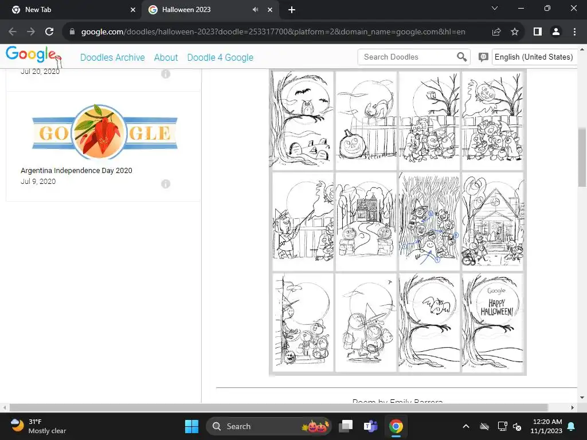Open the Chrome profile icon
Viewport: 587px width, 440px height.
556,32
